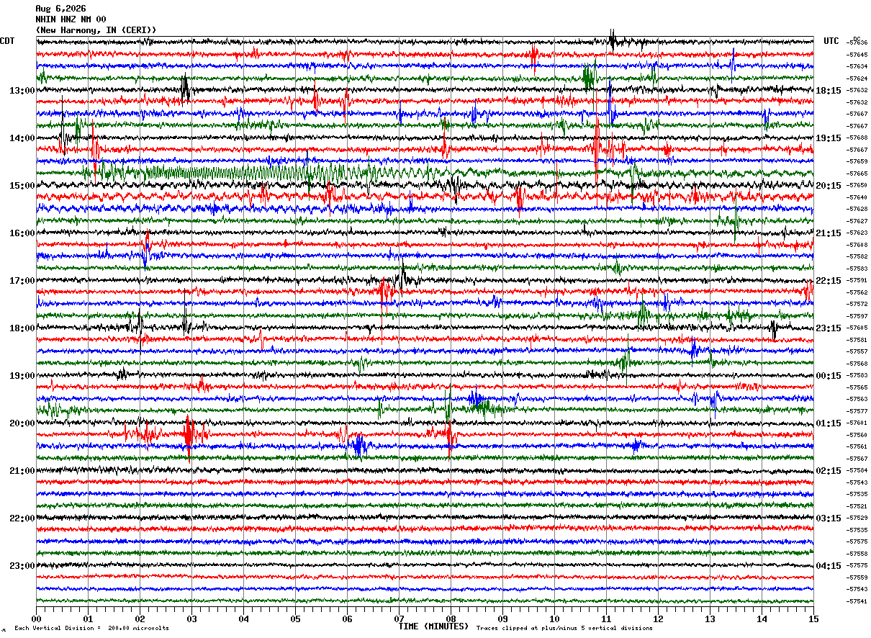Click minute axis tick label 15

point(813,619)
